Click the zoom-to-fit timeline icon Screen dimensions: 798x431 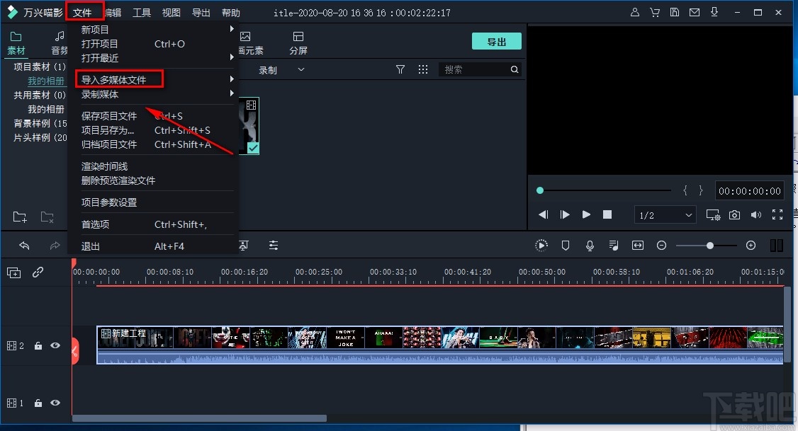coord(638,246)
